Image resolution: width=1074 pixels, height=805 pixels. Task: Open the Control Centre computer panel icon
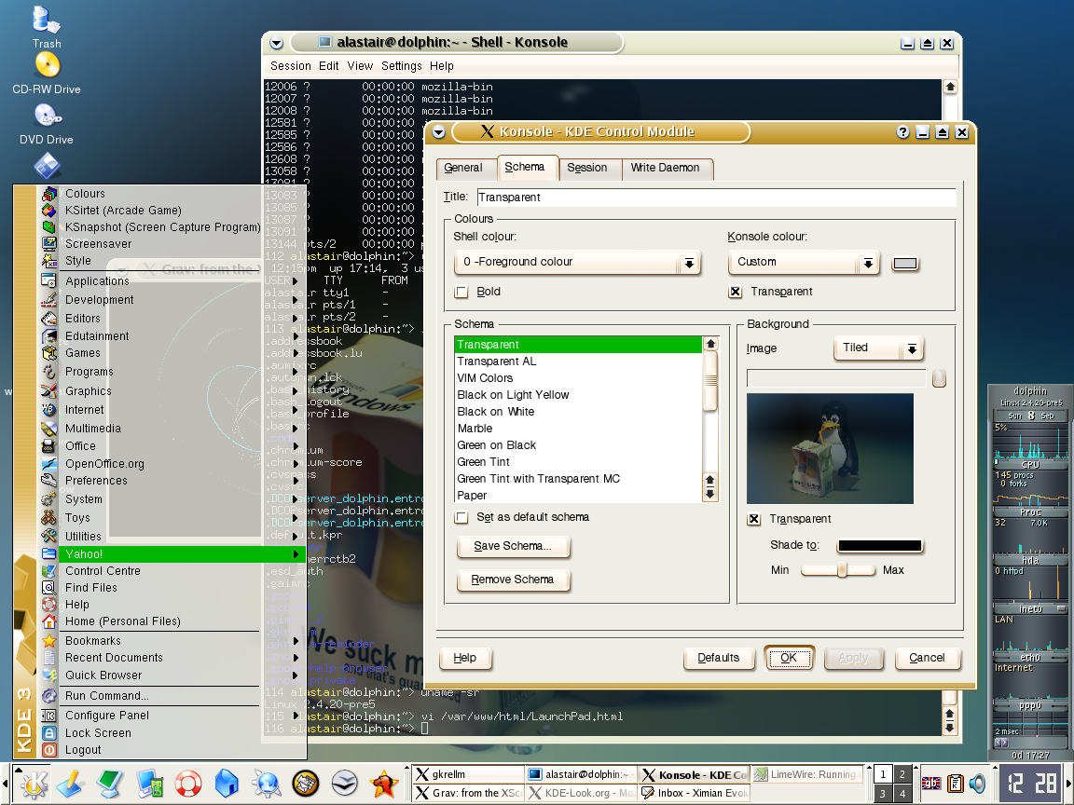point(149,784)
